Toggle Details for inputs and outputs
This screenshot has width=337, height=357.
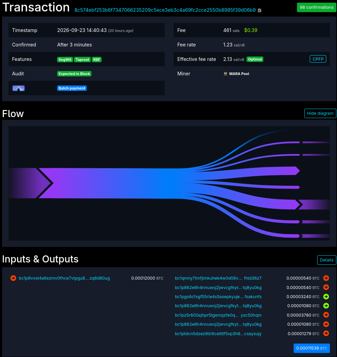tap(327, 260)
